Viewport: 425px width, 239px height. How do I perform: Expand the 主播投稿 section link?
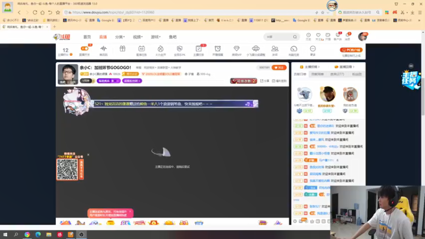coord(310,67)
